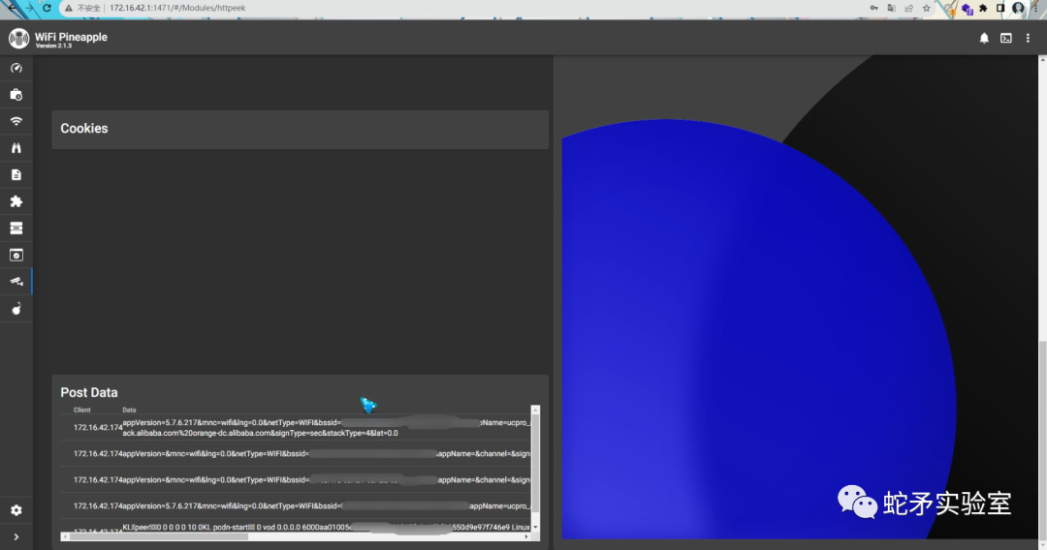Screen dimensions: 1047x550
Task: Open the WiFi Pineapple three-dot menu
Action: (x=1028, y=38)
